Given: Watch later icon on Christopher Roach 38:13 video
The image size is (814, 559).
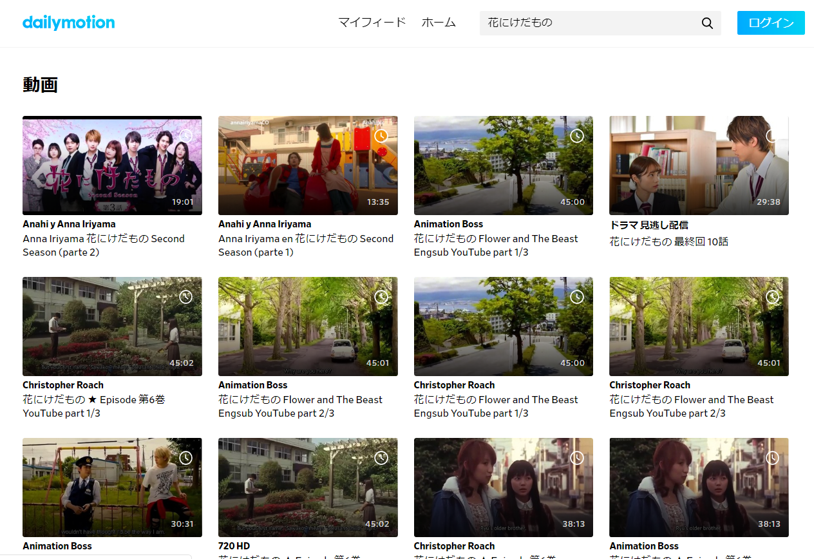Looking at the screenshot, I should pyautogui.click(x=577, y=458).
